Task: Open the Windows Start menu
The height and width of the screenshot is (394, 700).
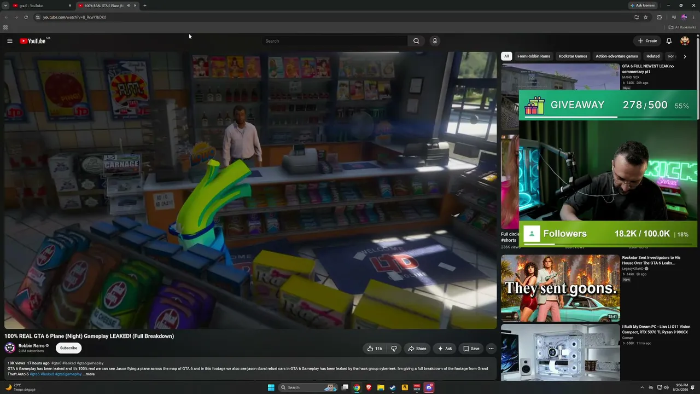Action: (x=271, y=387)
